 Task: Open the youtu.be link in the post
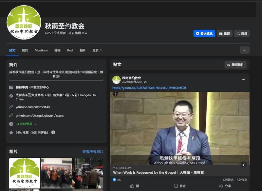pyautogui.click(x=149, y=88)
